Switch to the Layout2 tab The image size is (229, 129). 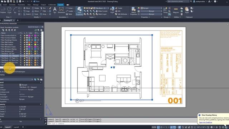16,127
